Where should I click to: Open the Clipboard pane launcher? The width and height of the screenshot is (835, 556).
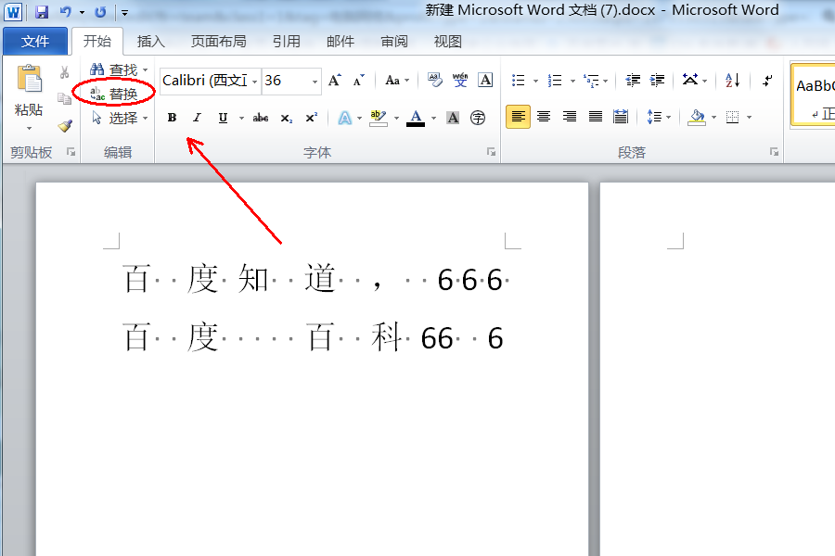click(x=71, y=152)
